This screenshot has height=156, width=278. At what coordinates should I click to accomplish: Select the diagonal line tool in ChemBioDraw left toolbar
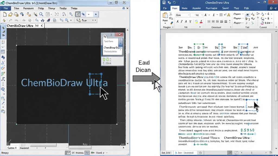(3, 103)
